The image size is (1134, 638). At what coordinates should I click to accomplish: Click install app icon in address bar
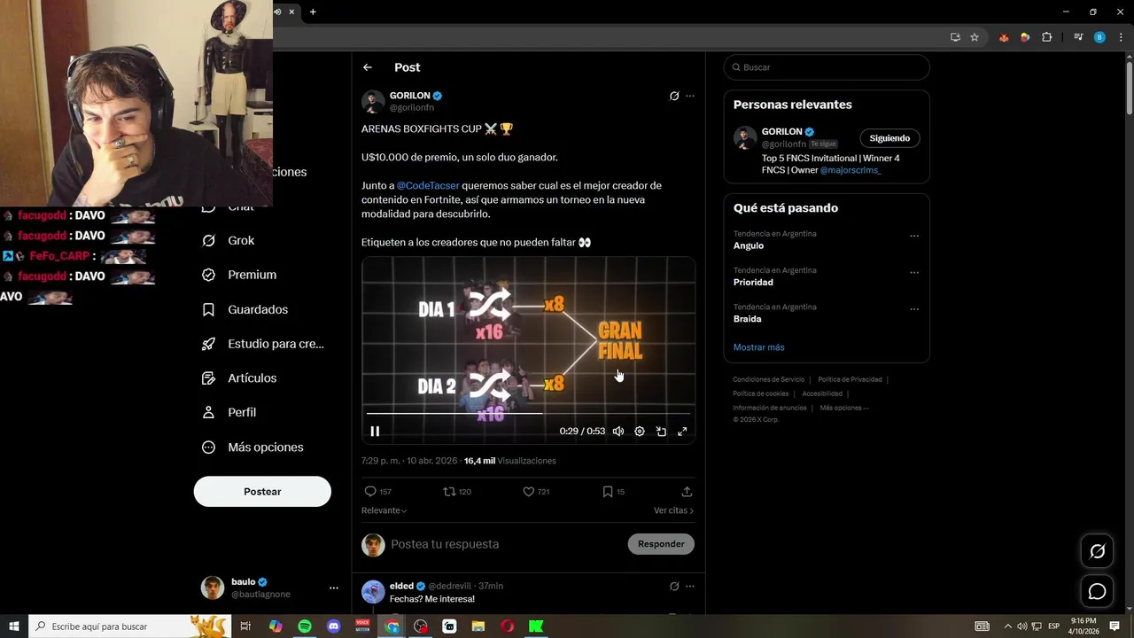(x=955, y=37)
